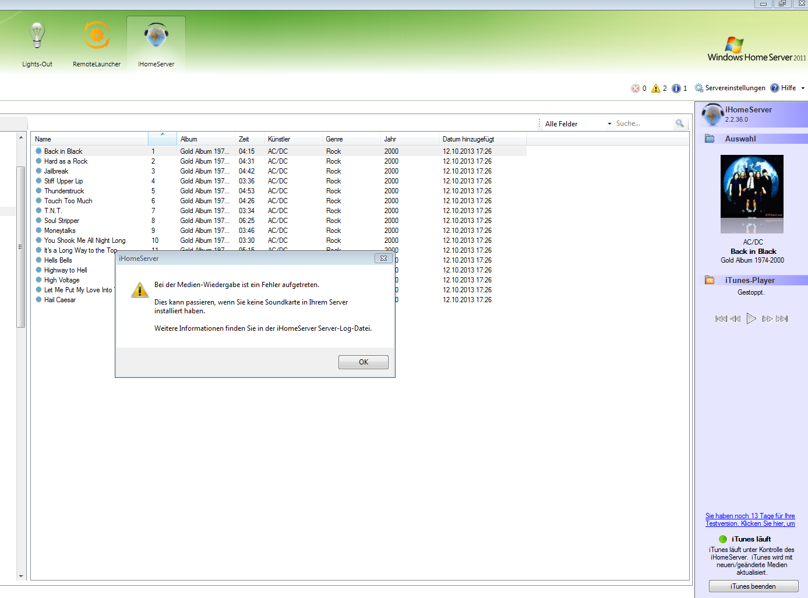Select the track High Voltage
Screen dimensions: 808x598
point(62,280)
